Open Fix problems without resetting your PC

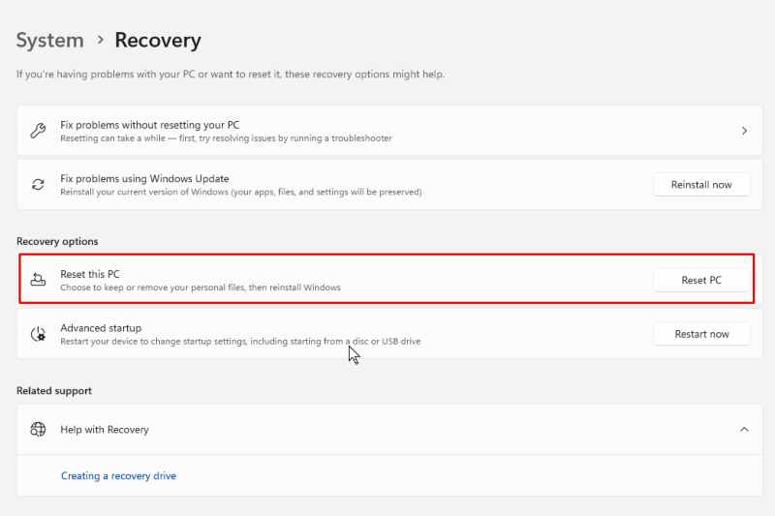pyautogui.click(x=149, y=125)
